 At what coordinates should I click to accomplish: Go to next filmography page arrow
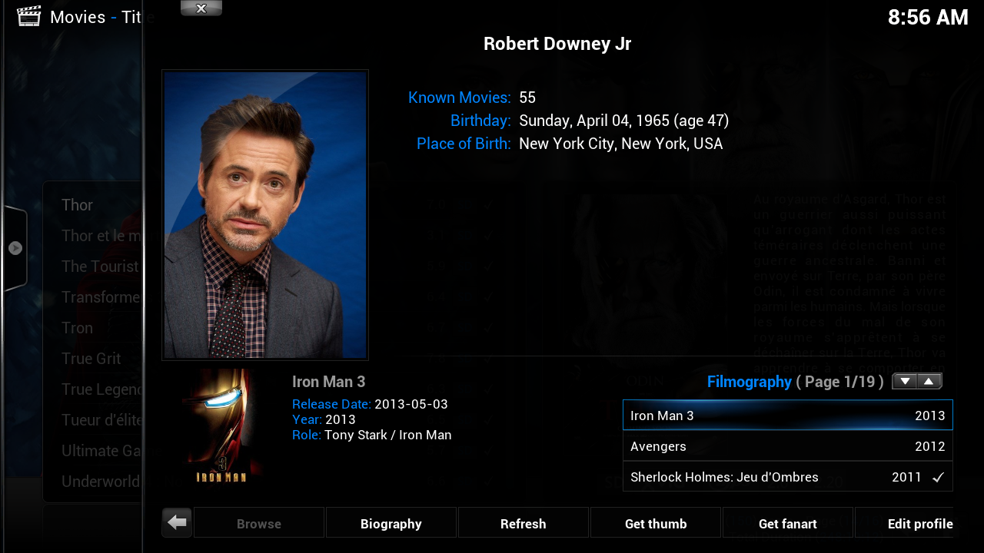pos(905,381)
